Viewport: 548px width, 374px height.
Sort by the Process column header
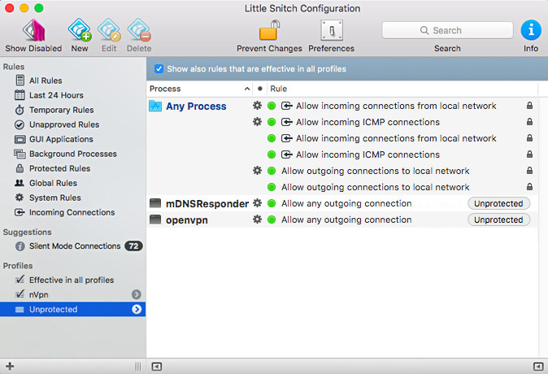[x=199, y=89]
